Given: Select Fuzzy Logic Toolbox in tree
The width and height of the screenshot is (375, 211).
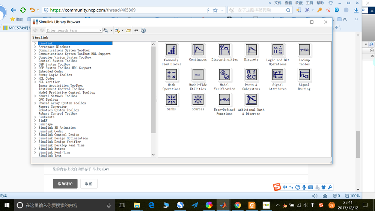Looking at the screenshot, I should pyautogui.click(x=55, y=75).
